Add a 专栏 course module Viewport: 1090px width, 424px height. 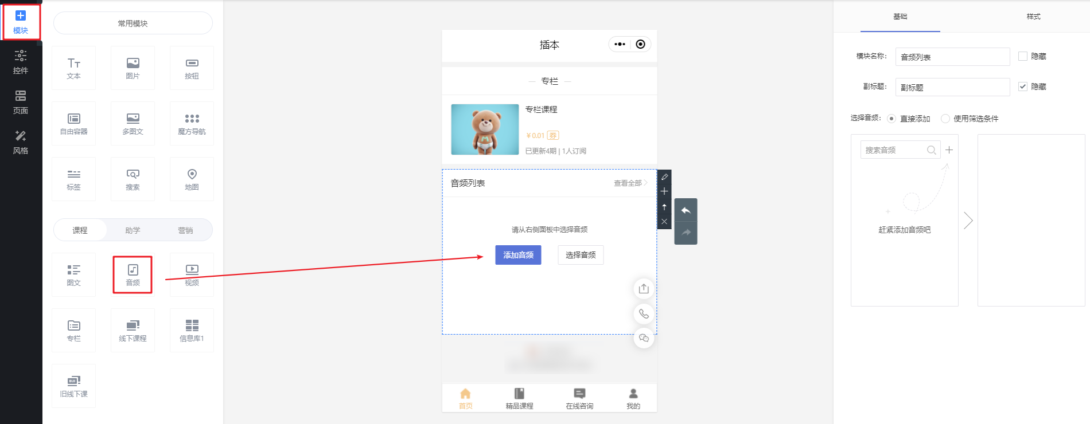[x=74, y=331]
